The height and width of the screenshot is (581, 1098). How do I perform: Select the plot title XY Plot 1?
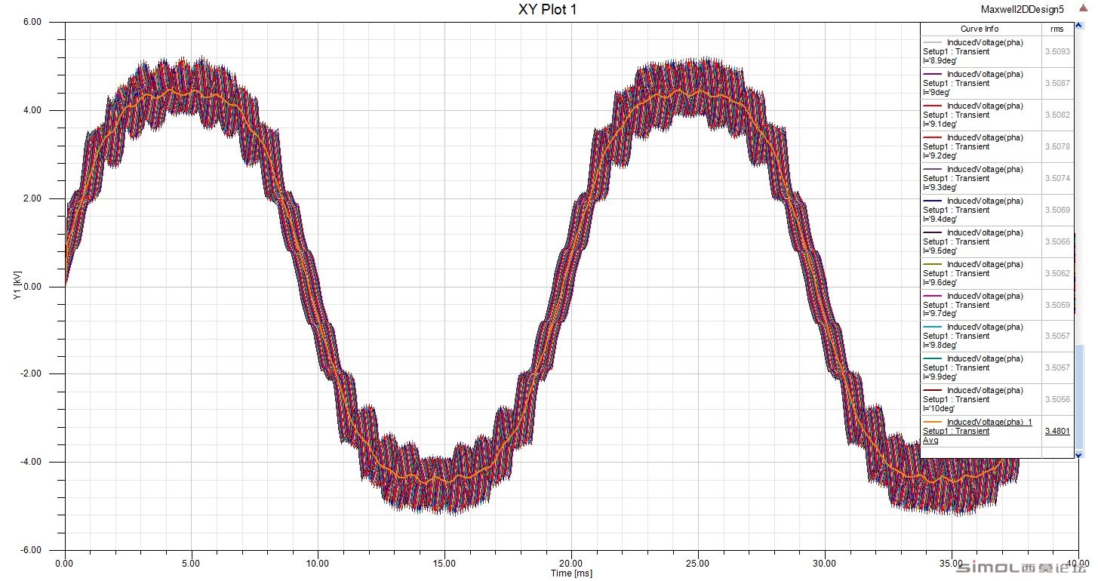click(549, 9)
